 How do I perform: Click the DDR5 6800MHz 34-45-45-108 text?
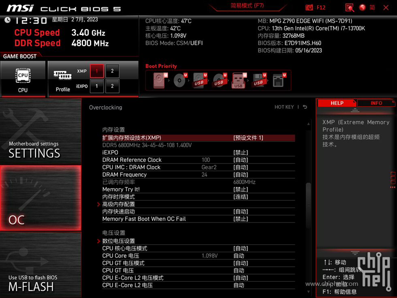point(147,145)
